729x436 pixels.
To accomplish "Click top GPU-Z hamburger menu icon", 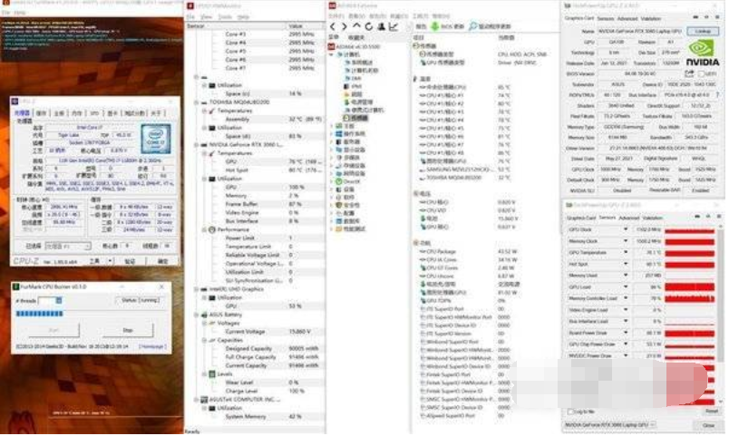I will click(x=717, y=17).
